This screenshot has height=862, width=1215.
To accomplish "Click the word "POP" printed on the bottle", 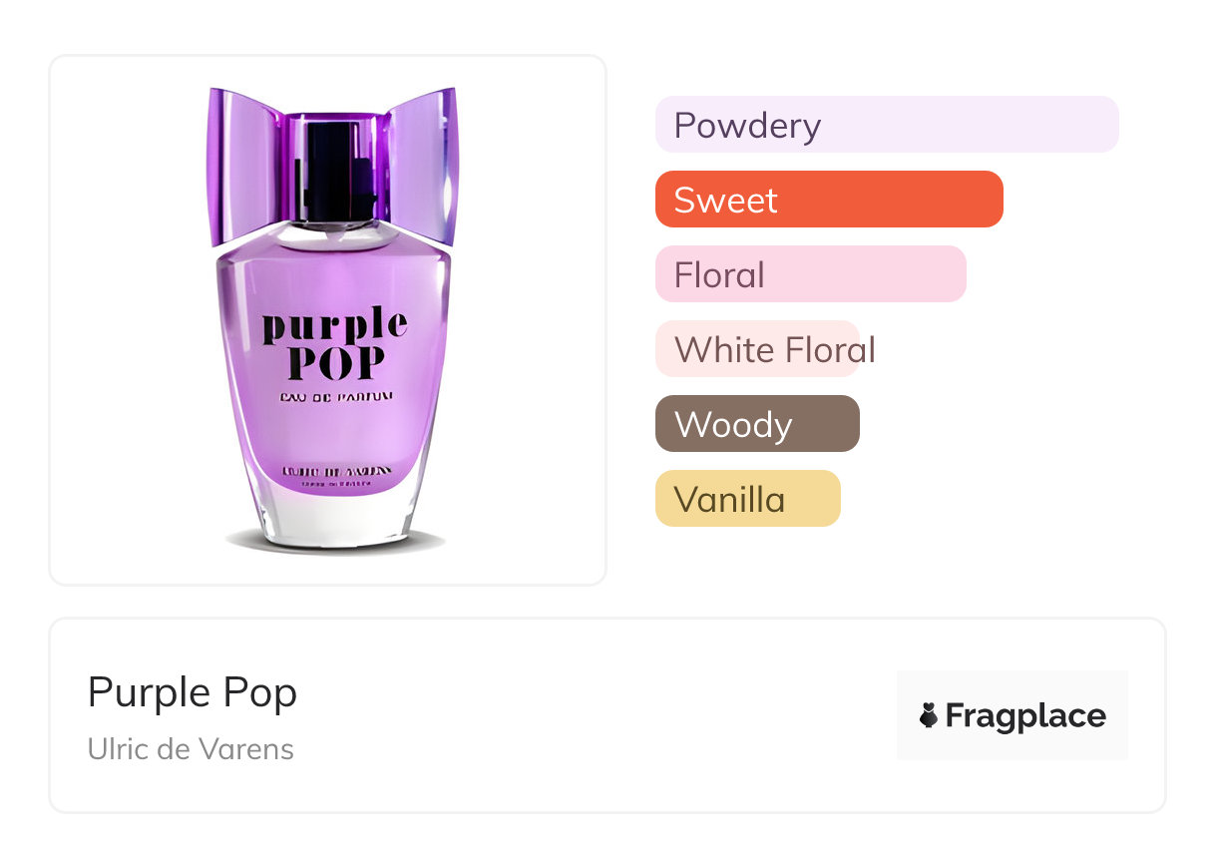I will point(334,364).
